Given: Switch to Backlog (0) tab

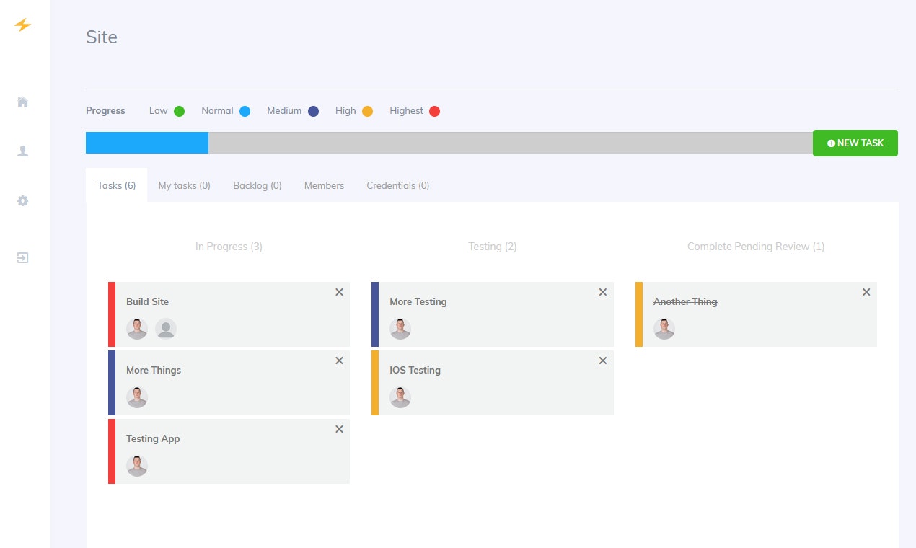Looking at the screenshot, I should coord(257,185).
